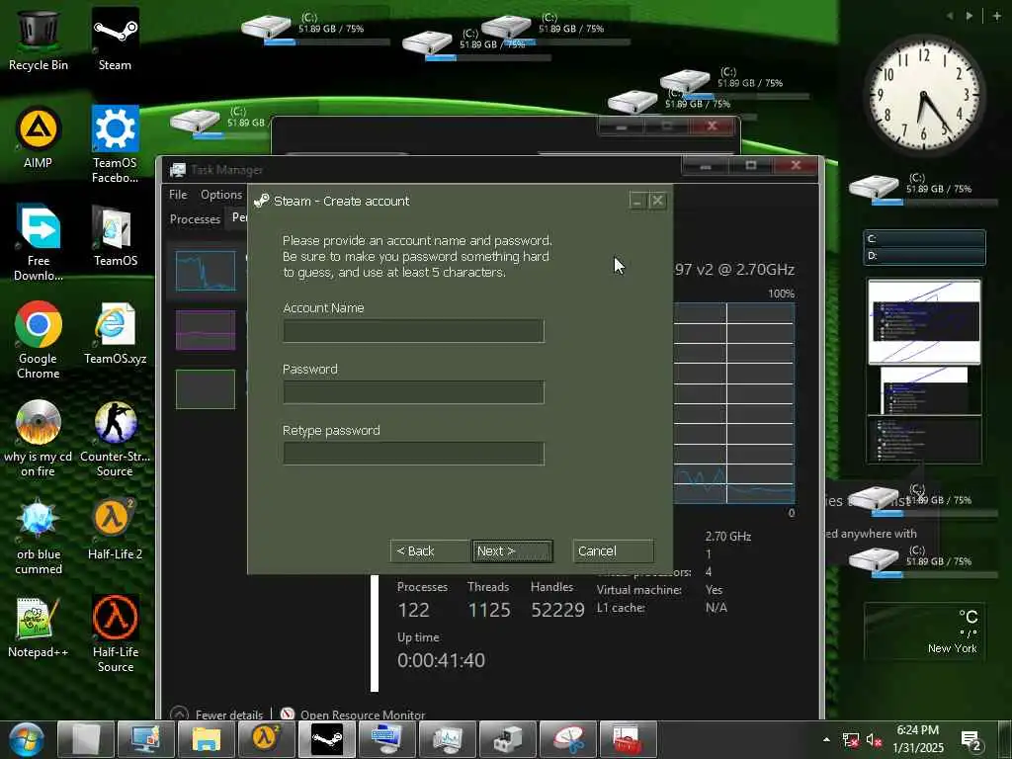This screenshot has width=1012, height=759.
Task: Minimize the Steam Create account dialog
Action: (637, 201)
